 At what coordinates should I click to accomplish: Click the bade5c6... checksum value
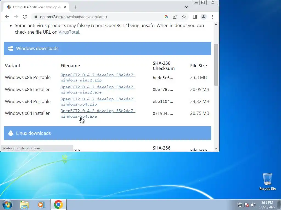[163, 78]
